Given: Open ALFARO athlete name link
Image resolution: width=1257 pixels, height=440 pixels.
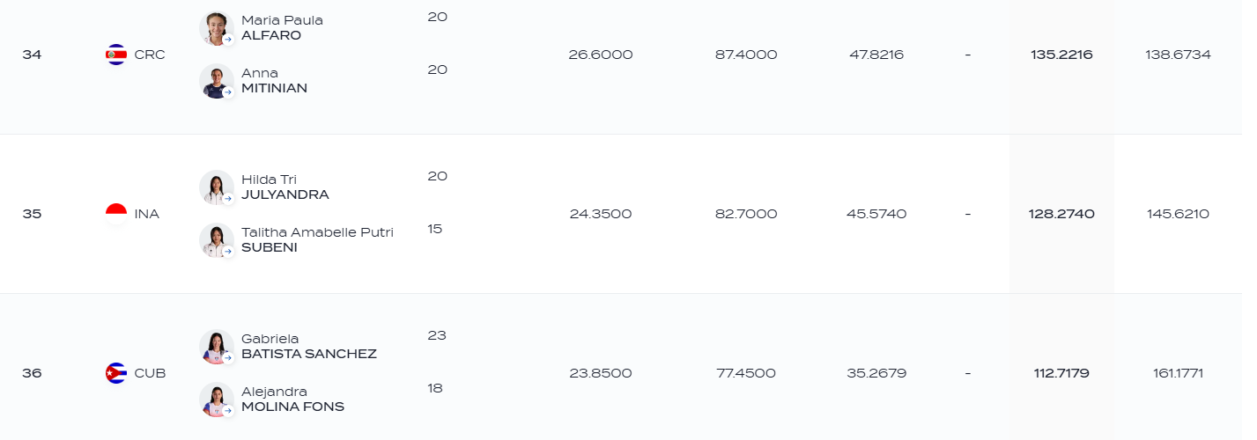Looking at the screenshot, I should pos(271,36).
